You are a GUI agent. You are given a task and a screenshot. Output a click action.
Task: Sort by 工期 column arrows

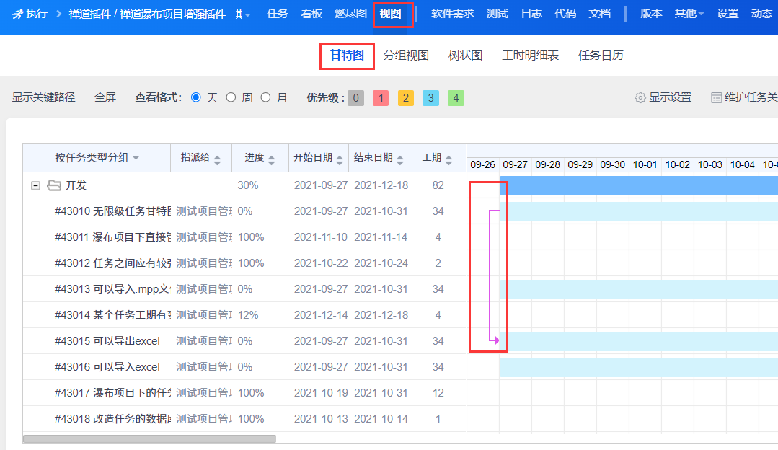(x=448, y=159)
